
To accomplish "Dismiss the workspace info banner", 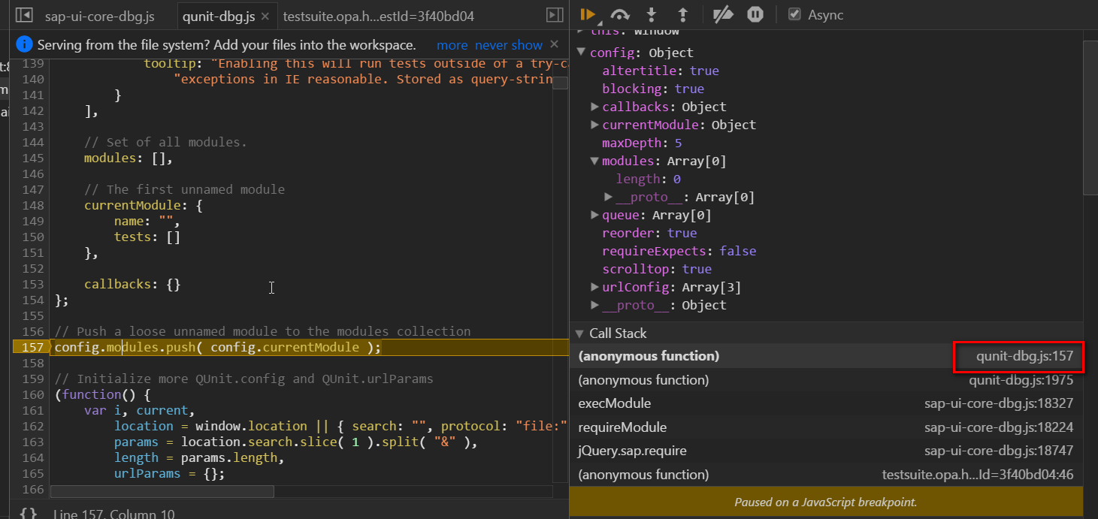I will click(x=555, y=44).
